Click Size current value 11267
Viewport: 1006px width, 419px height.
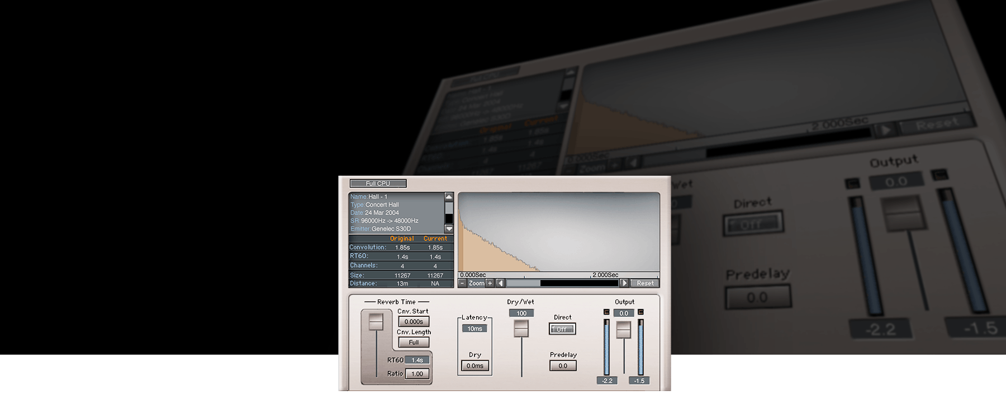435,275
